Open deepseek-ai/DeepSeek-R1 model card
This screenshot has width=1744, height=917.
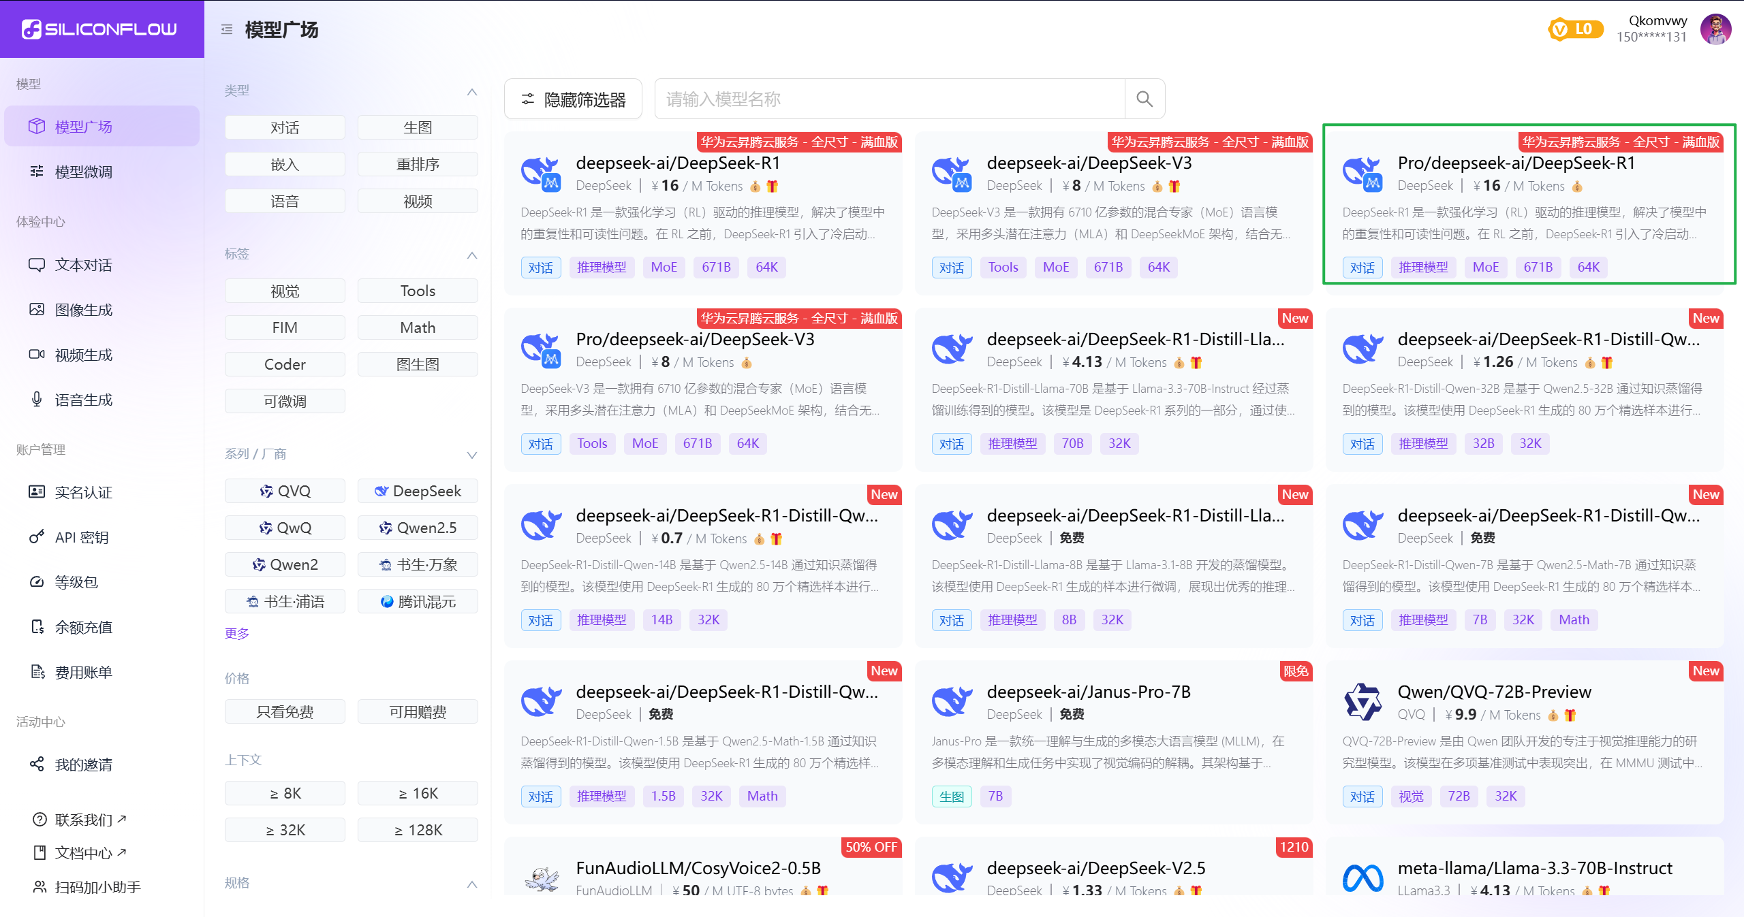click(703, 213)
